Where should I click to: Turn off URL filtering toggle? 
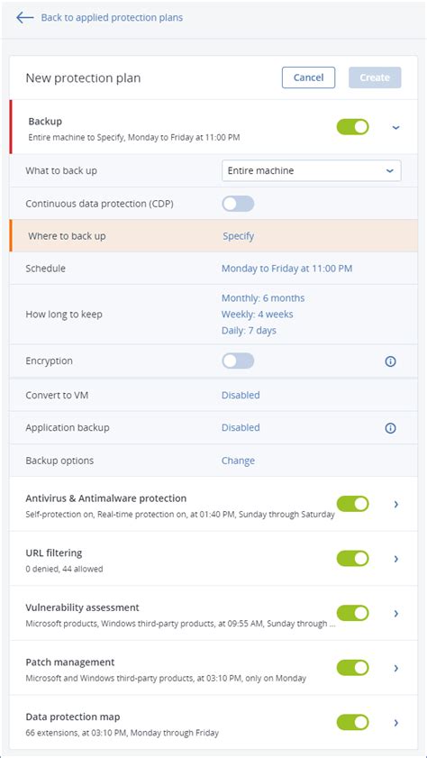coord(352,558)
